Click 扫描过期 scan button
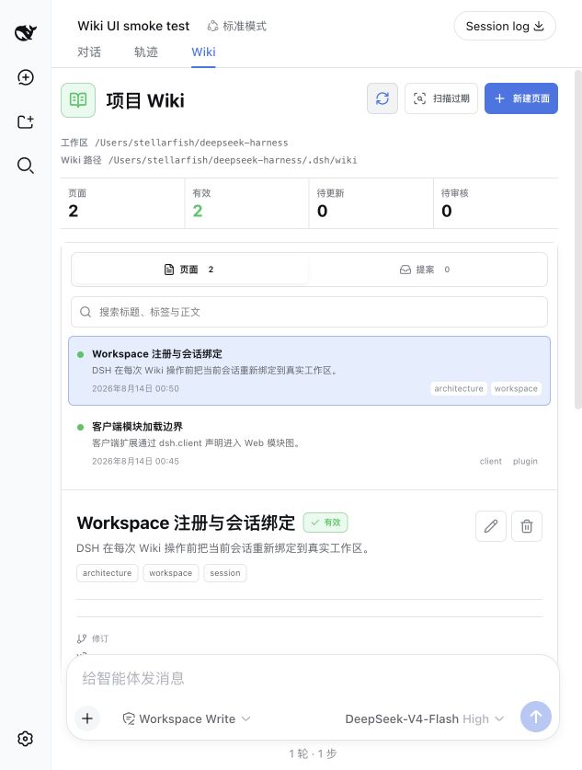Viewport: 582px width, 770px height. tap(441, 98)
